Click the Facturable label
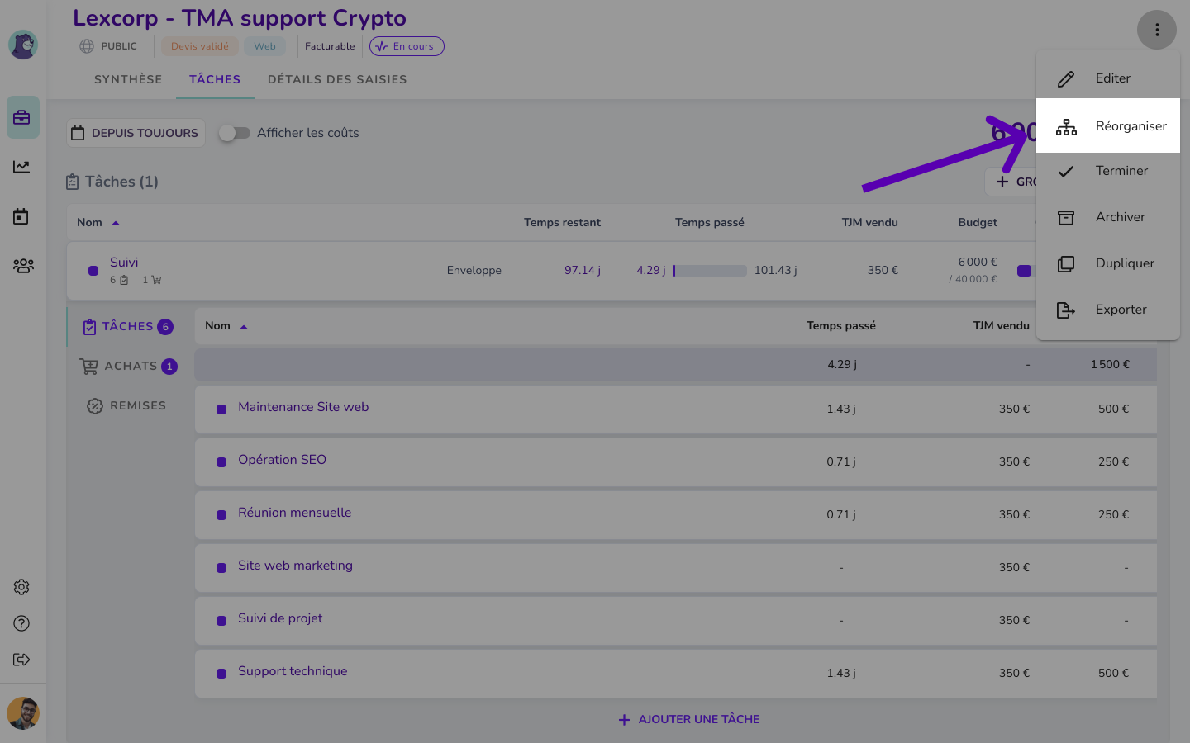The width and height of the screenshot is (1190, 743). tap(330, 46)
